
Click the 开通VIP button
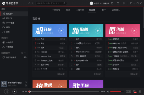[106, 3]
